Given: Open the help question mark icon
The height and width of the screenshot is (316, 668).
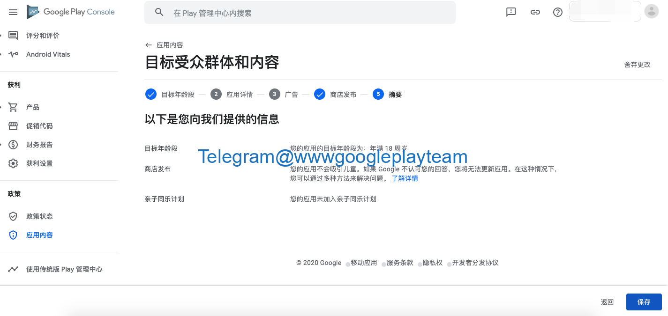Looking at the screenshot, I should 558,12.
